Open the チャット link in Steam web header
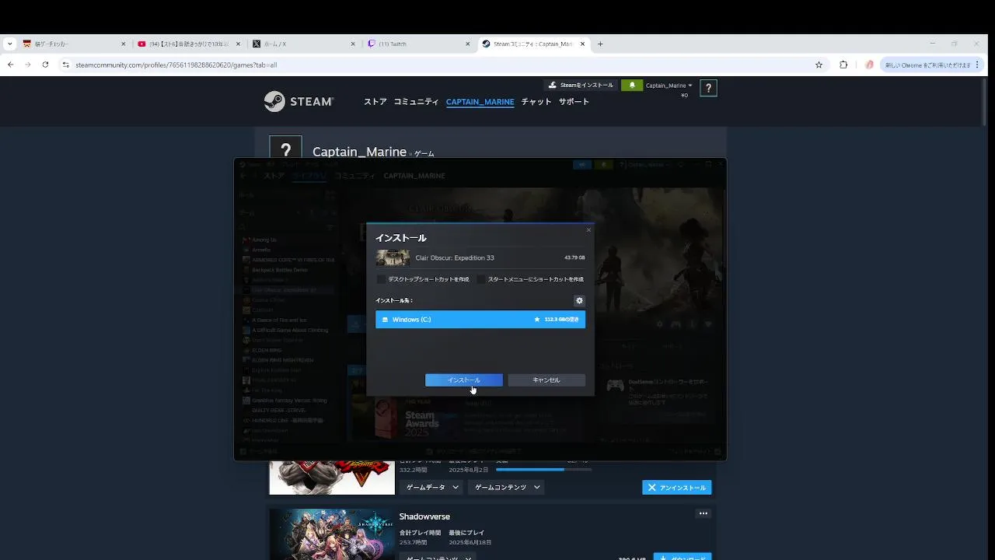Viewport: 995px width, 560px height. click(536, 102)
